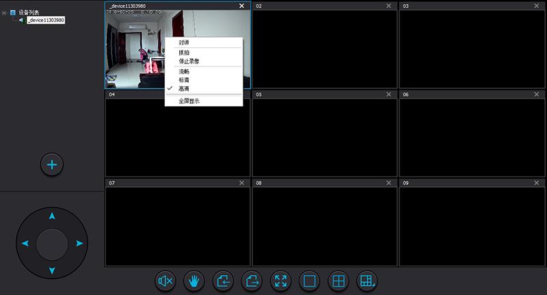Select empty video pane 06
Image resolution: width=547 pixels, height=295 pixels.
[472, 138]
